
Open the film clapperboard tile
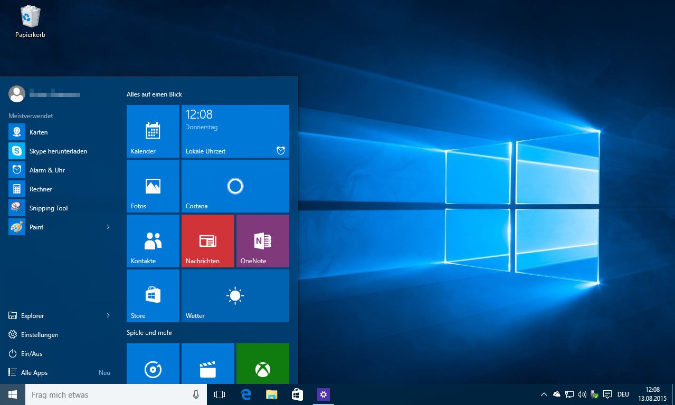(208, 363)
